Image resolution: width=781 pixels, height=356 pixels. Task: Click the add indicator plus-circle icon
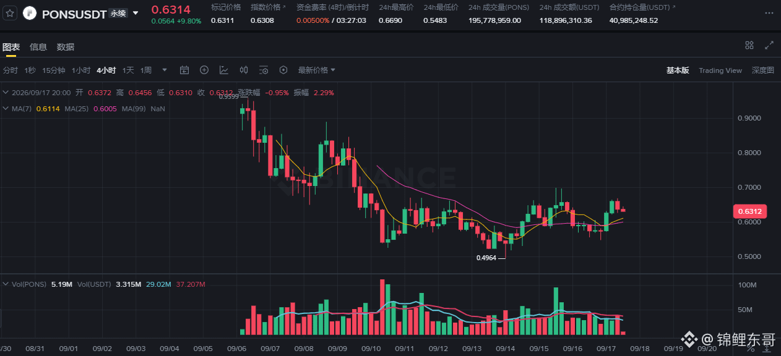204,70
